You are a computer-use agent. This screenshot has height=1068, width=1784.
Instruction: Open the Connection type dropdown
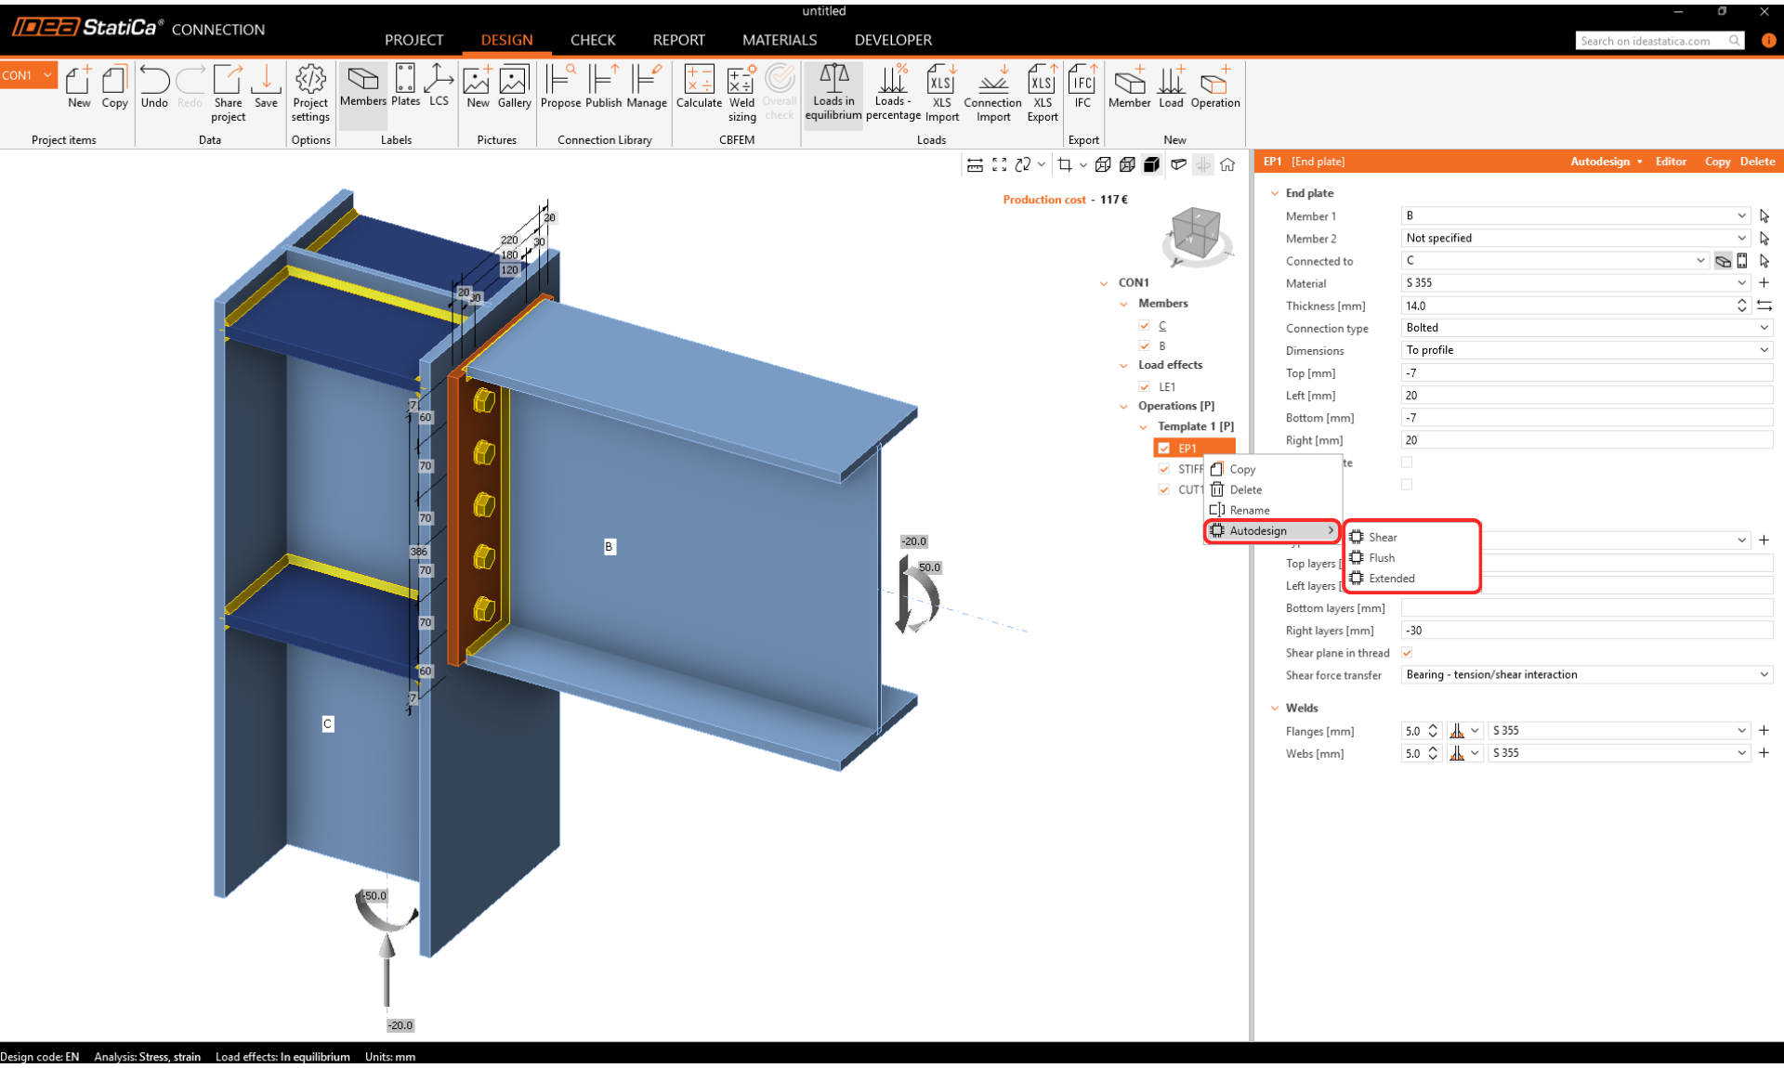coord(1586,328)
